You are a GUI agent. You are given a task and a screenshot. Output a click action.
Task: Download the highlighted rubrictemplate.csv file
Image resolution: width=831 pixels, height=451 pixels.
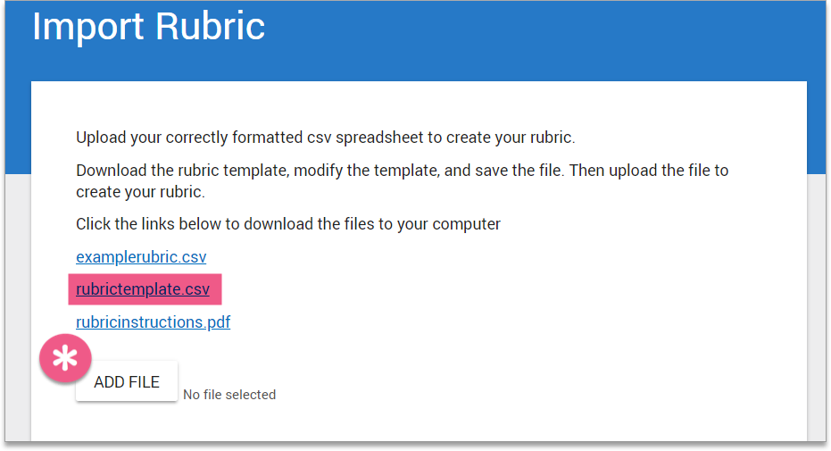(x=143, y=289)
